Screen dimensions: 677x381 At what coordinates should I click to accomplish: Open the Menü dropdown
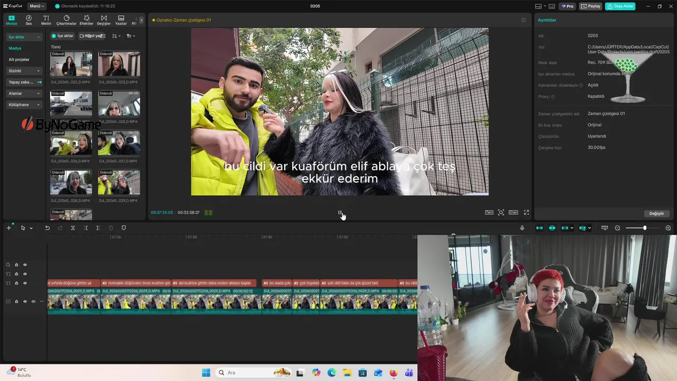point(36,6)
